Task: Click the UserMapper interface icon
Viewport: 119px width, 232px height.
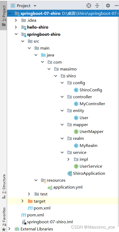Action: [x=76, y=132]
